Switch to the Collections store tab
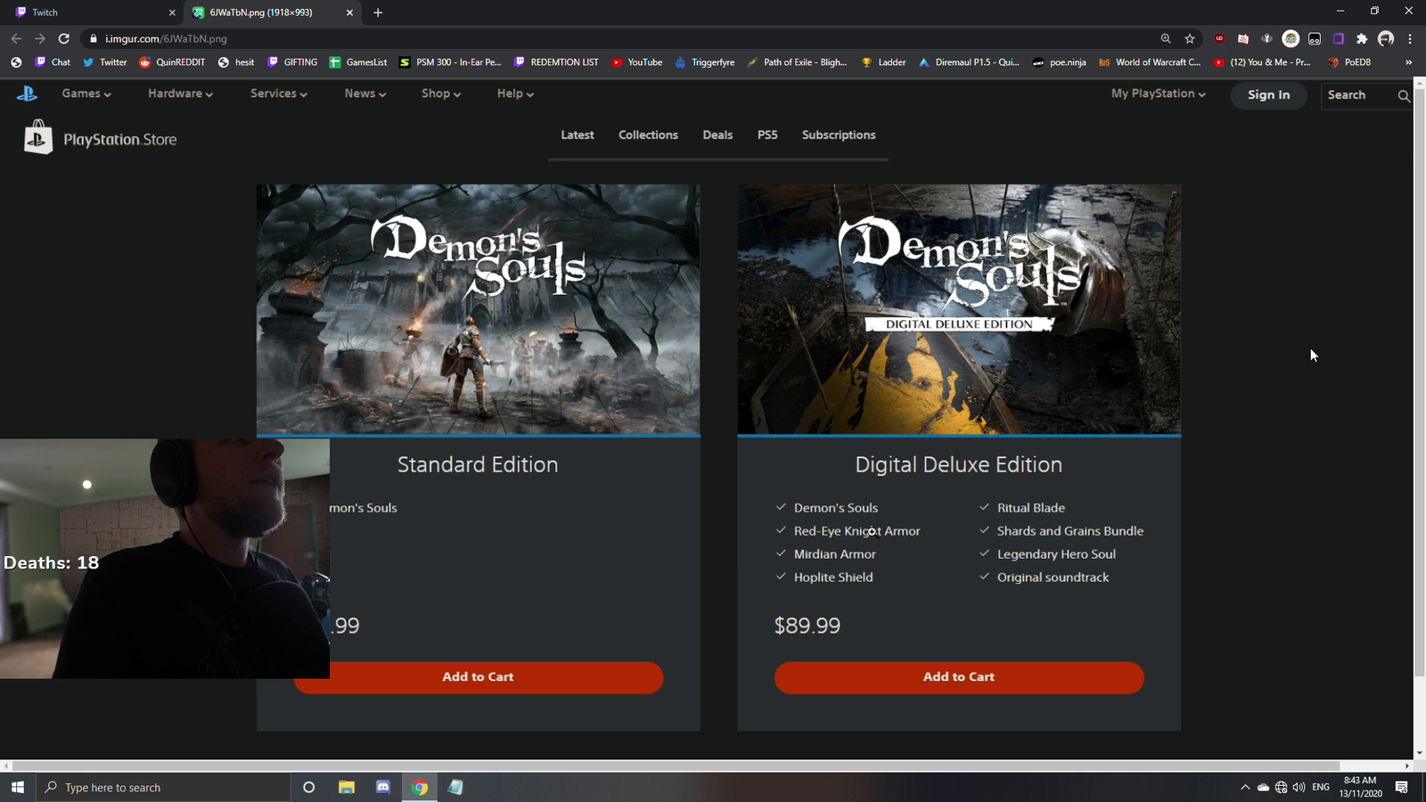Screen dimensions: 1426x802 pos(648,135)
